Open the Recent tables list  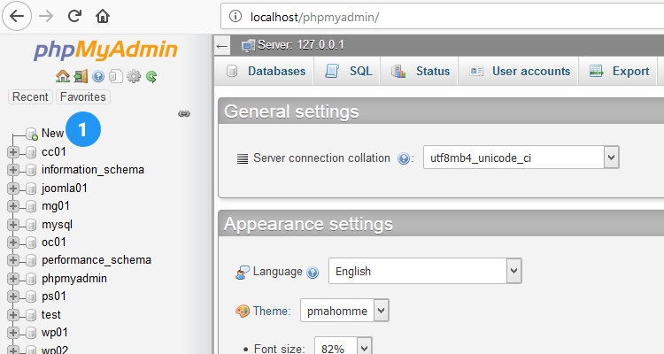point(30,97)
